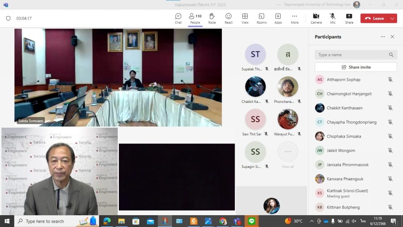
Task: Open the Chat panel
Action: (x=178, y=18)
